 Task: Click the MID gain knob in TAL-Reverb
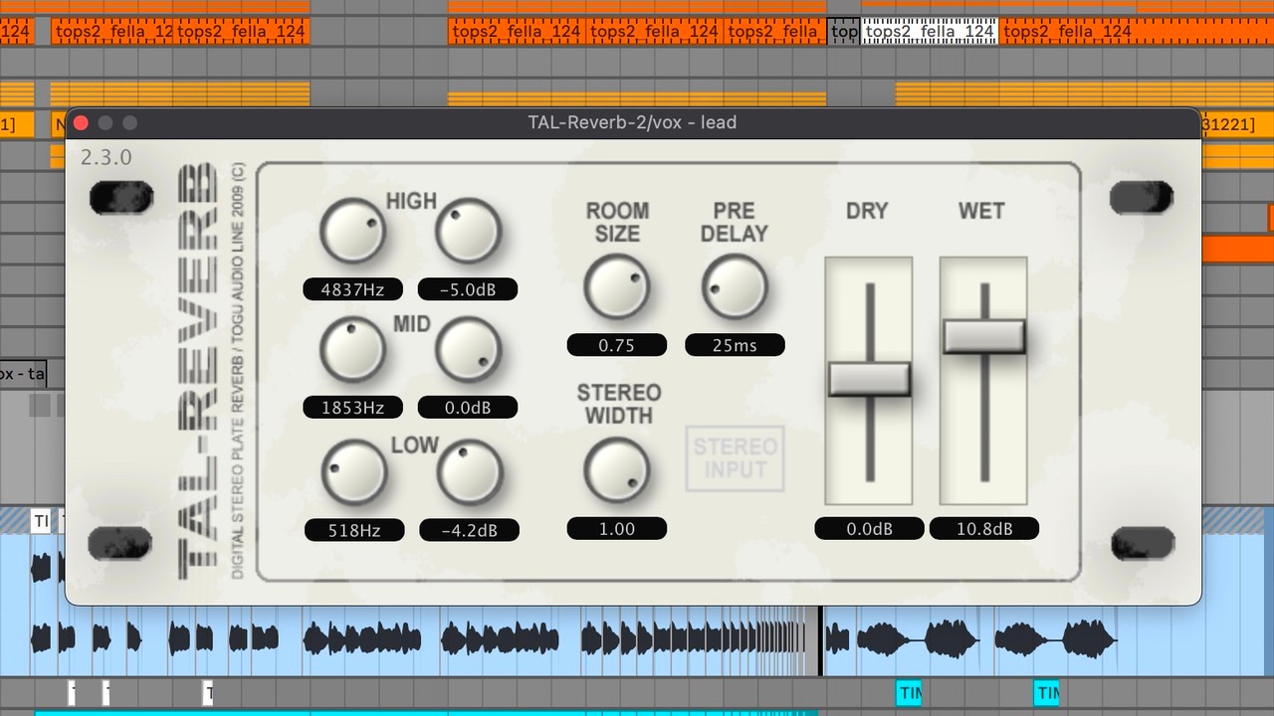[x=468, y=351]
